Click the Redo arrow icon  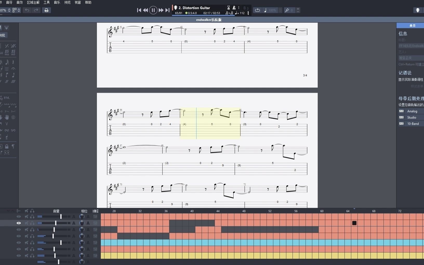coord(36,10)
